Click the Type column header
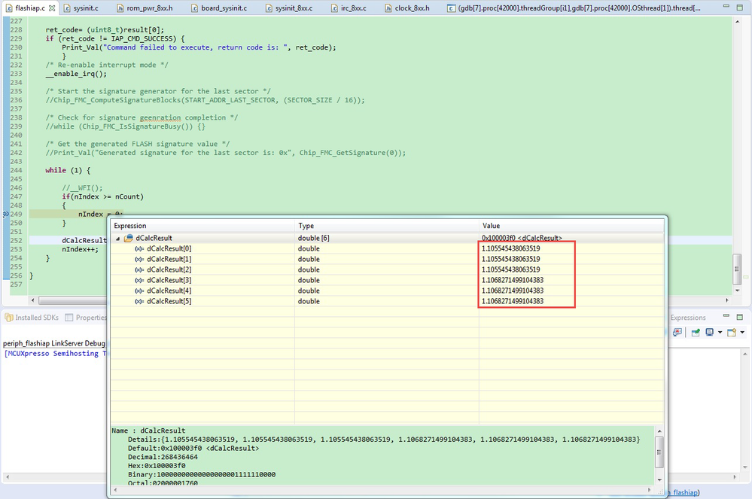Viewport: 752px width, 499px height. tap(387, 226)
